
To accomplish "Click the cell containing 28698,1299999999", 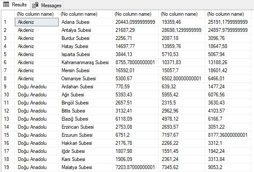I will (182, 30).
